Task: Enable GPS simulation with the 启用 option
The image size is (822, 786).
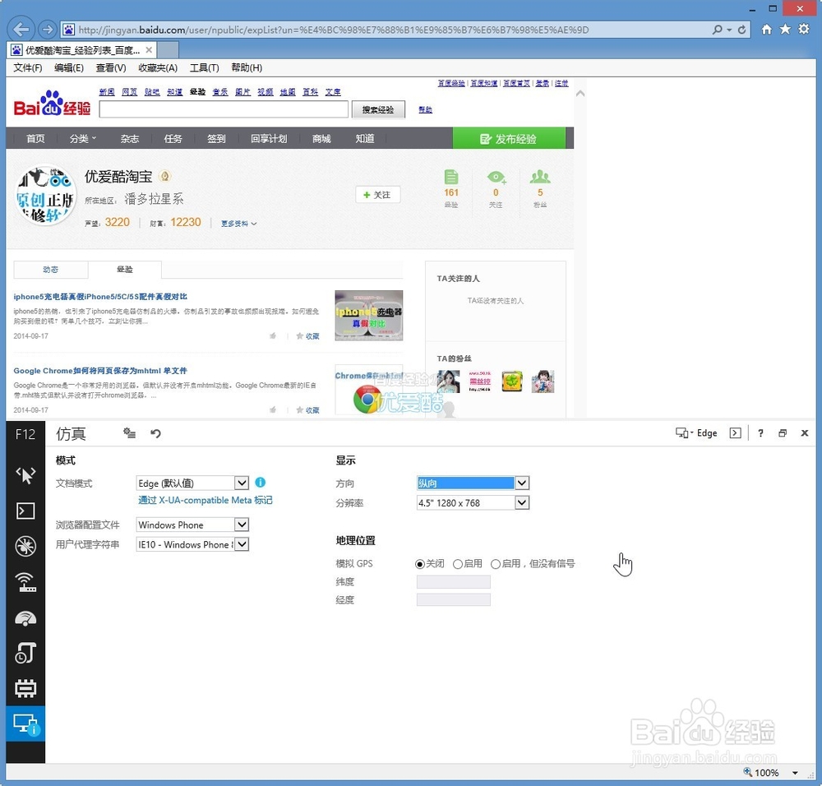Action: pyautogui.click(x=457, y=563)
